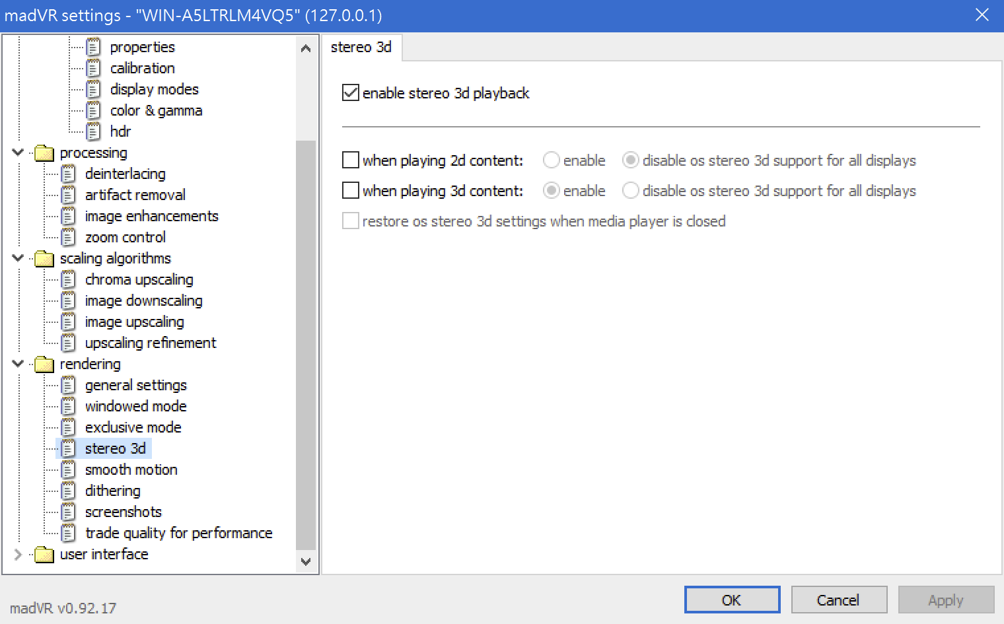Open the deinterlacing label in tree
1004x624 pixels.
(126, 174)
